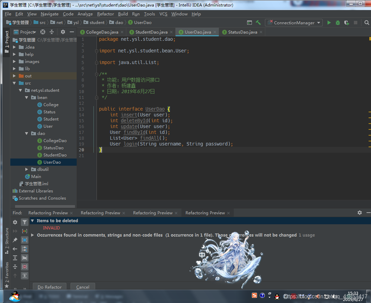Viewport: 371px width, 303px height.
Task: Click student breadcrumb in navigation bar
Action: pos(94,23)
